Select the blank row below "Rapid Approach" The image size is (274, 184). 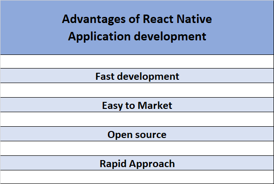137,177
